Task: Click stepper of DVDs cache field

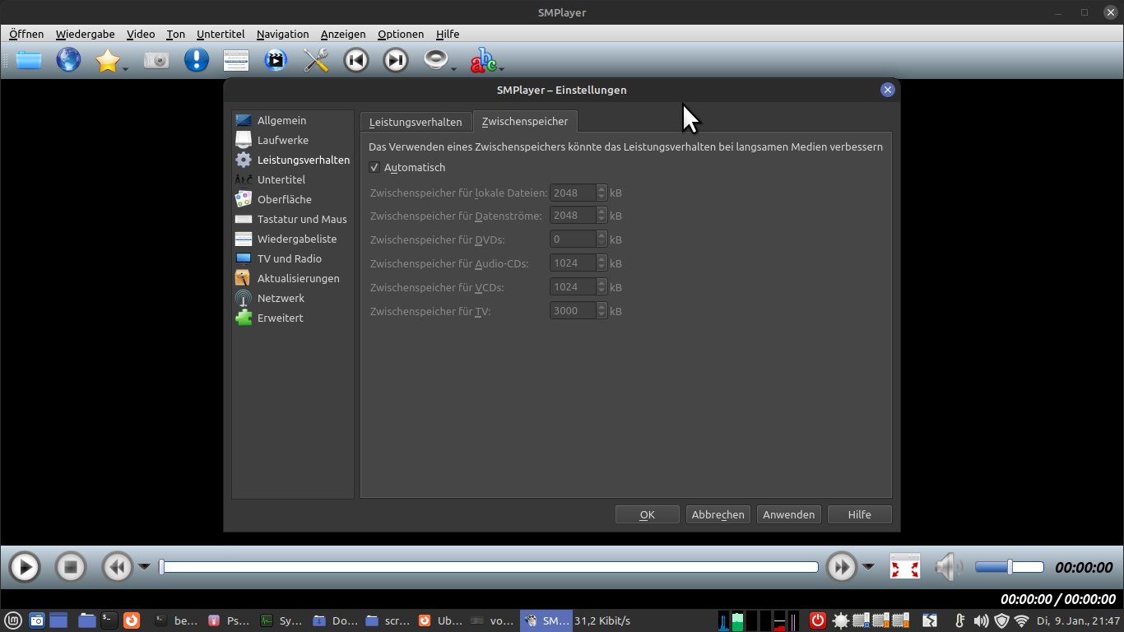Action: [x=601, y=239]
